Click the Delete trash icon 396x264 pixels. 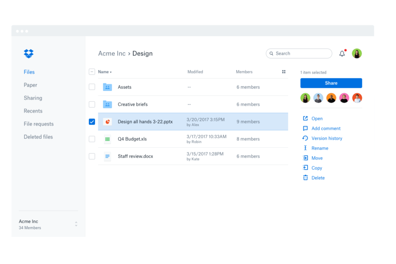click(305, 177)
